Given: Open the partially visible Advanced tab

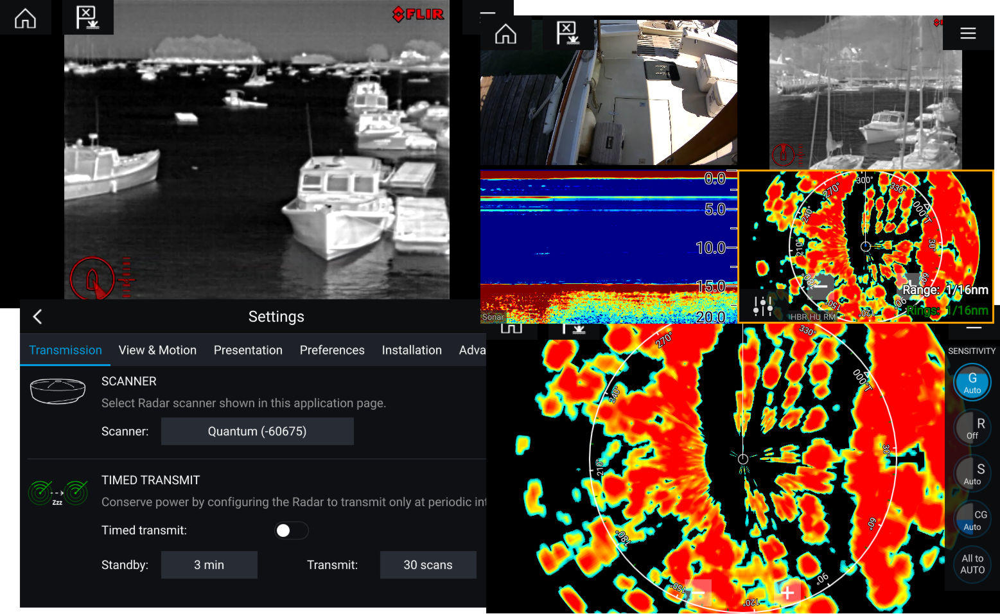Looking at the screenshot, I should click(472, 350).
